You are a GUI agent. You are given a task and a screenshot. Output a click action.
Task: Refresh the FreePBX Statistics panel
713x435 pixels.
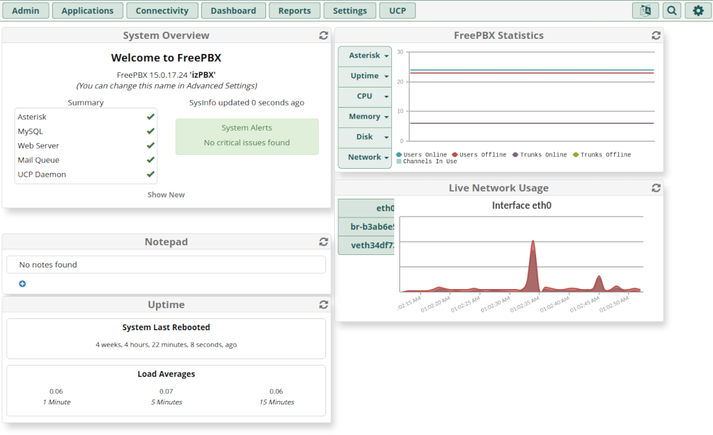(x=656, y=35)
